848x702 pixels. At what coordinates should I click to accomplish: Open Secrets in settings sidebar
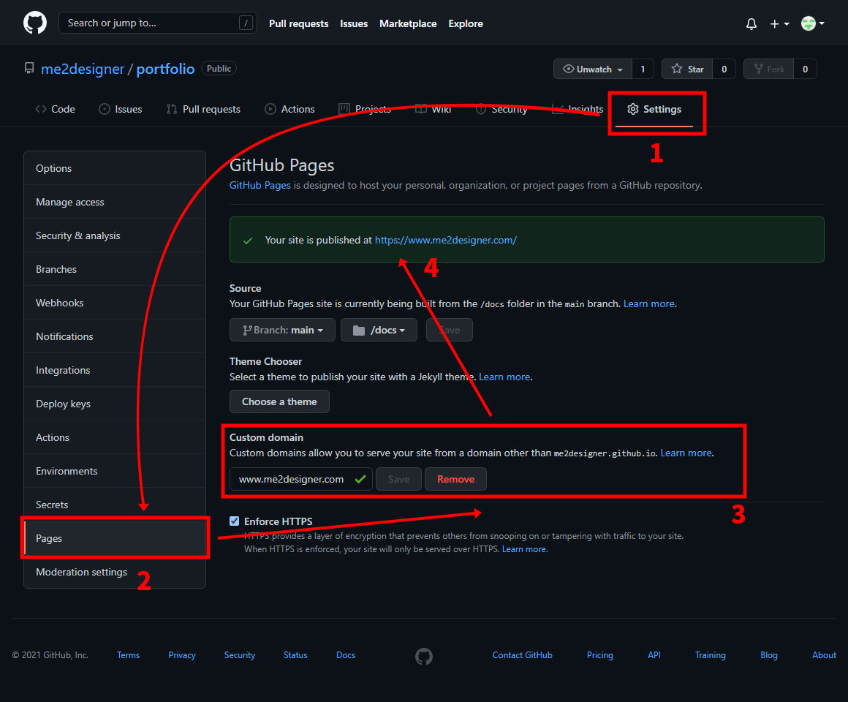click(115, 505)
